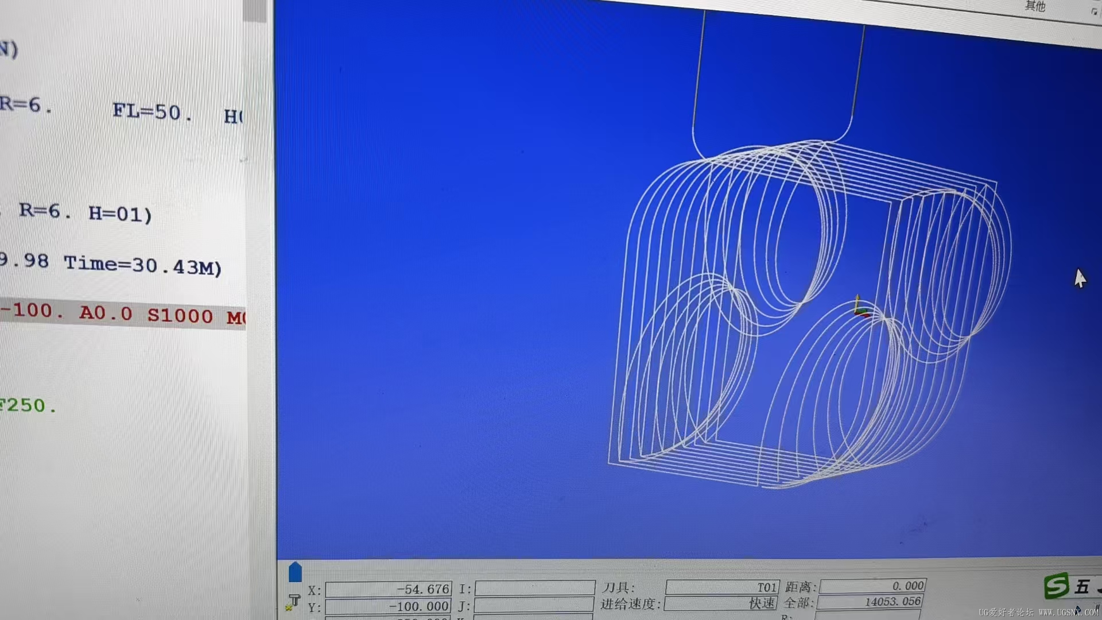The height and width of the screenshot is (620, 1102).
Task: Focus the empty I value field
Action: coord(534,588)
